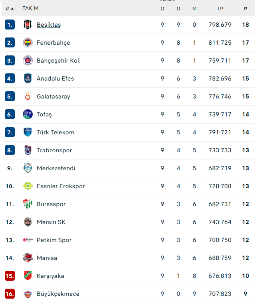This screenshot has height=303, width=255.
Task: Click the Manisa team logo
Action: (28, 258)
